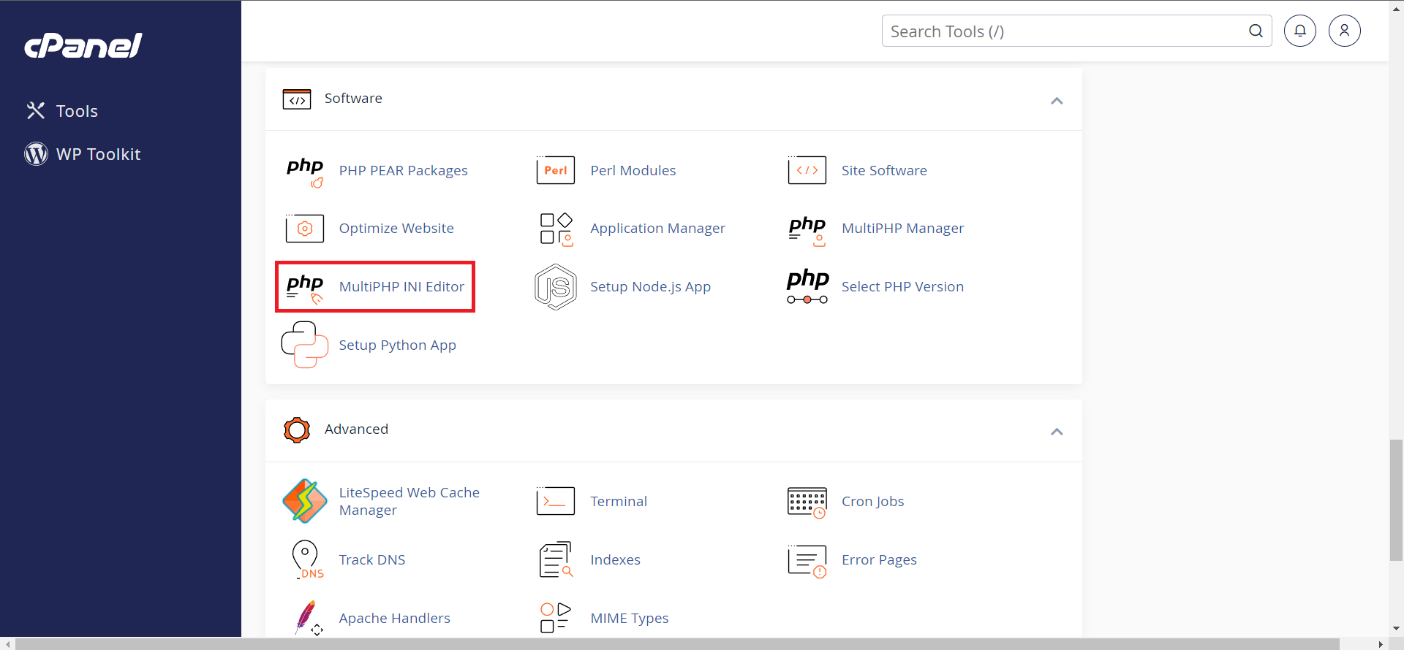Click the Indexes document icon
The height and width of the screenshot is (650, 1404).
[556, 560]
